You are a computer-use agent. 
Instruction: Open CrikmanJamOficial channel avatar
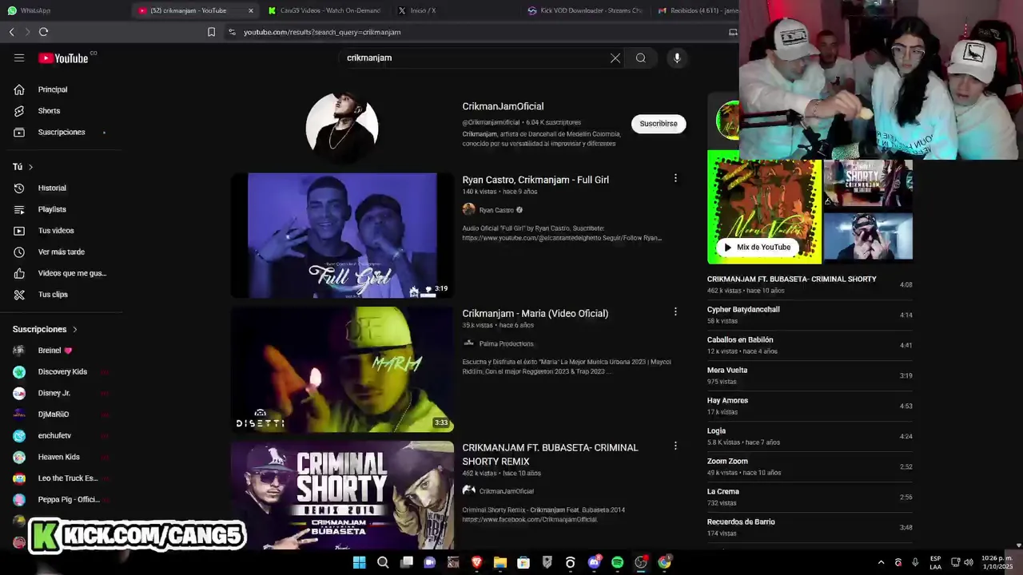(x=342, y=127)
